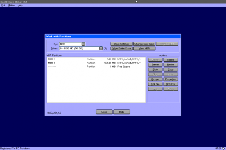The image size is (226, 150).
Task: Select the MBR 1 partition row
Action: (96, 63)
